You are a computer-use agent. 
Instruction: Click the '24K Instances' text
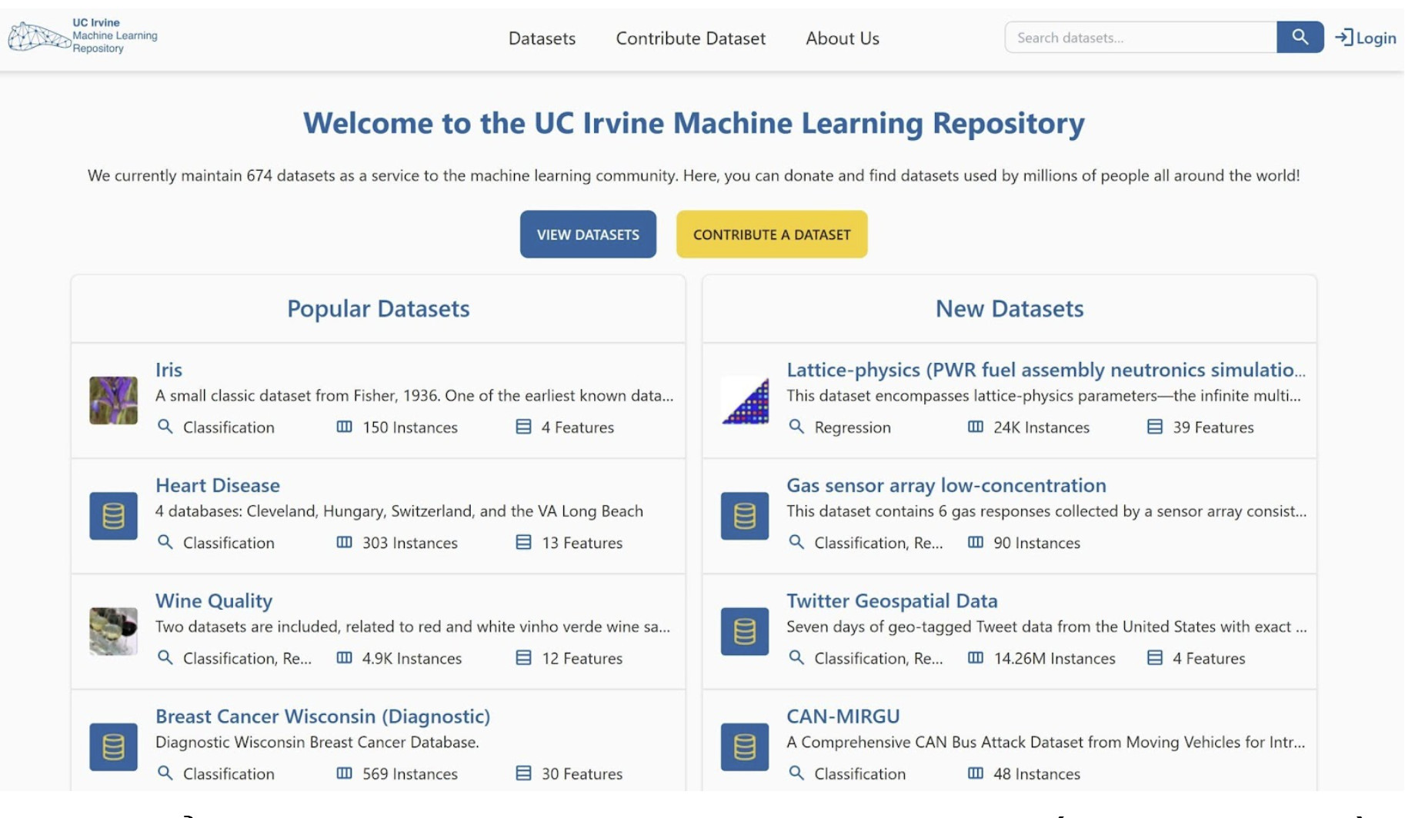1041,427
